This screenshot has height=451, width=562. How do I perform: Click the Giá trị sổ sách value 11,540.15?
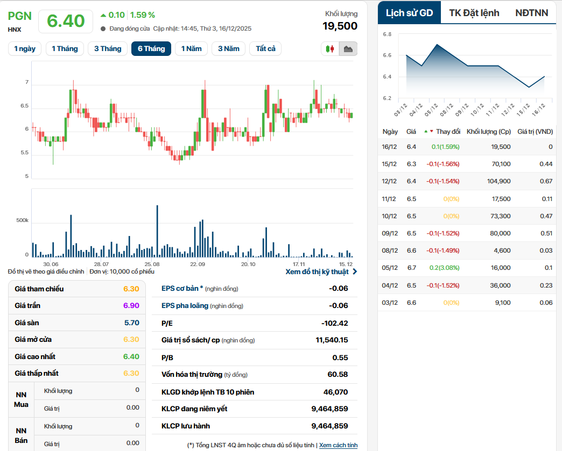point(332,340)
